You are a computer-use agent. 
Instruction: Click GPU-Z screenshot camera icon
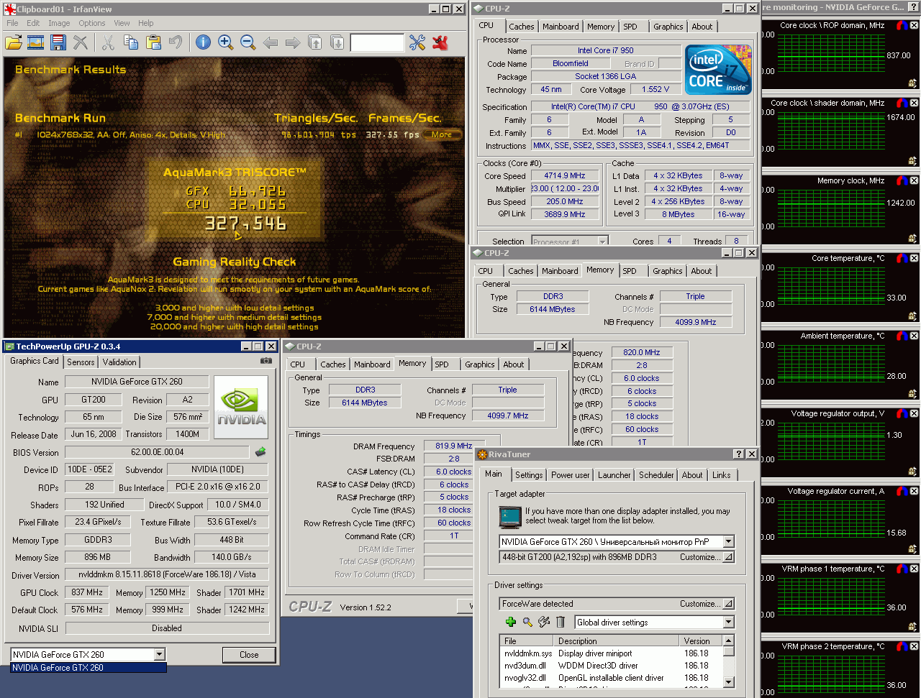[x=266, y=361]
